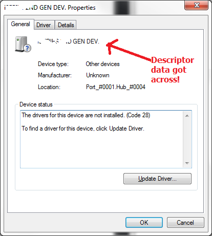This screenshot has height=236, width=212.
Task: Click the 2ND GEN DEV. device name
Action: (x=68, y=41)
